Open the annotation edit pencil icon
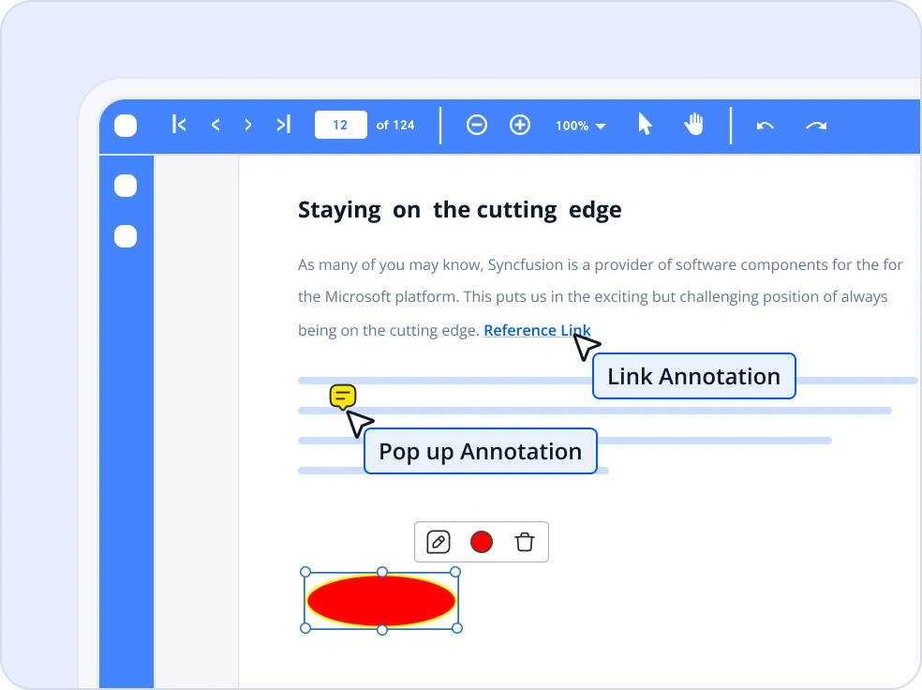The width and height of the screenshot is (922, 690). pyautogui.click(x=440, y=542)
